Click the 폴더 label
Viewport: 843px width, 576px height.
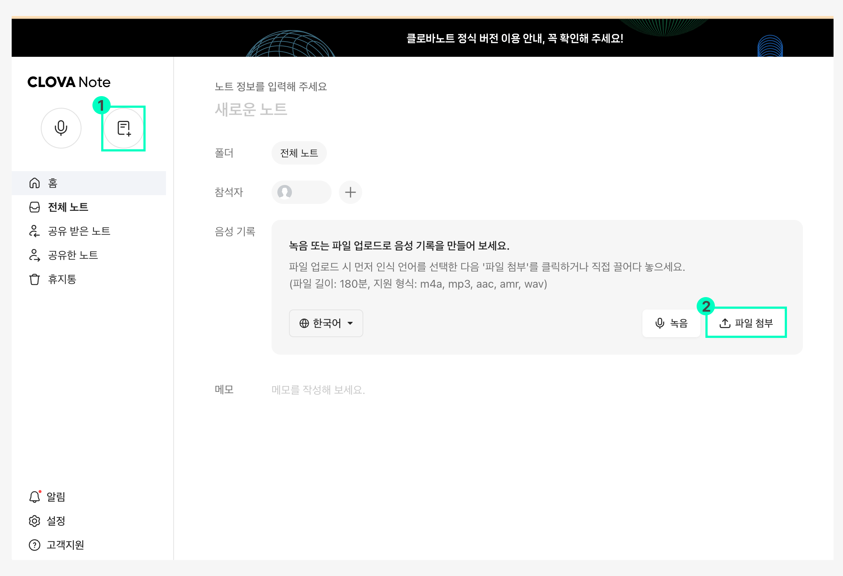click(224, 153)
